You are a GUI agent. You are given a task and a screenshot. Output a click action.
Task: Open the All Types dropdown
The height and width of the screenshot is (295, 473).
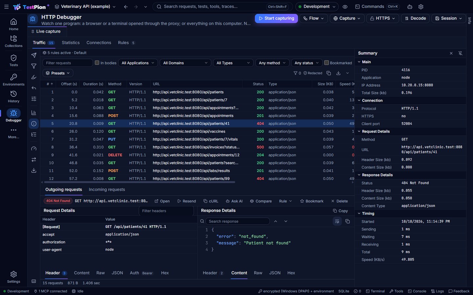[233, 63]
